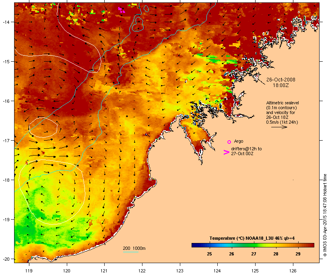
Task: Click the longitude axis label 125
Action: (255, 271)
